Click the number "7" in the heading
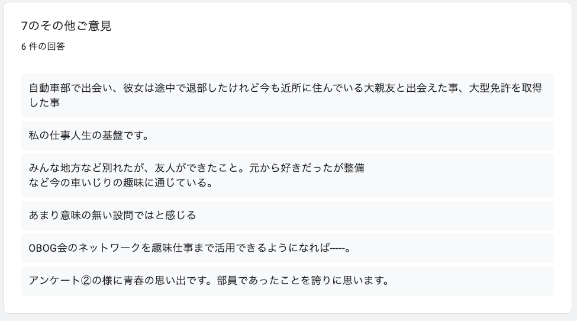This screenshot has height=321, width=577. (x=24, y=26)
